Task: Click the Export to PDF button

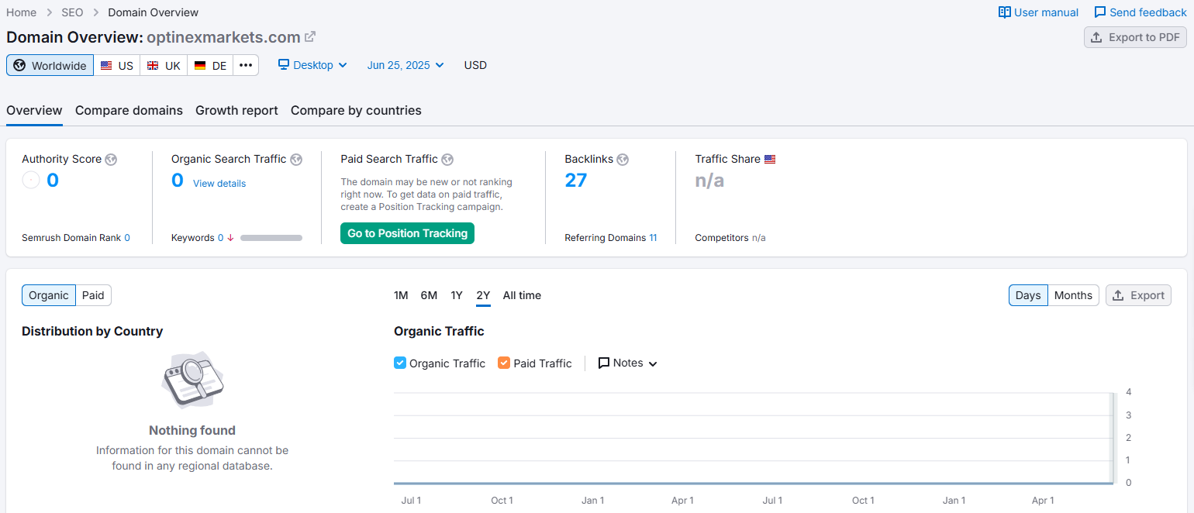Action: (1135, 37)
